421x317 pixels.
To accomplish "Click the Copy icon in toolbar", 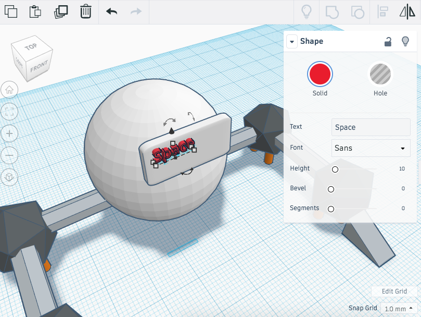I will (10, 11).
